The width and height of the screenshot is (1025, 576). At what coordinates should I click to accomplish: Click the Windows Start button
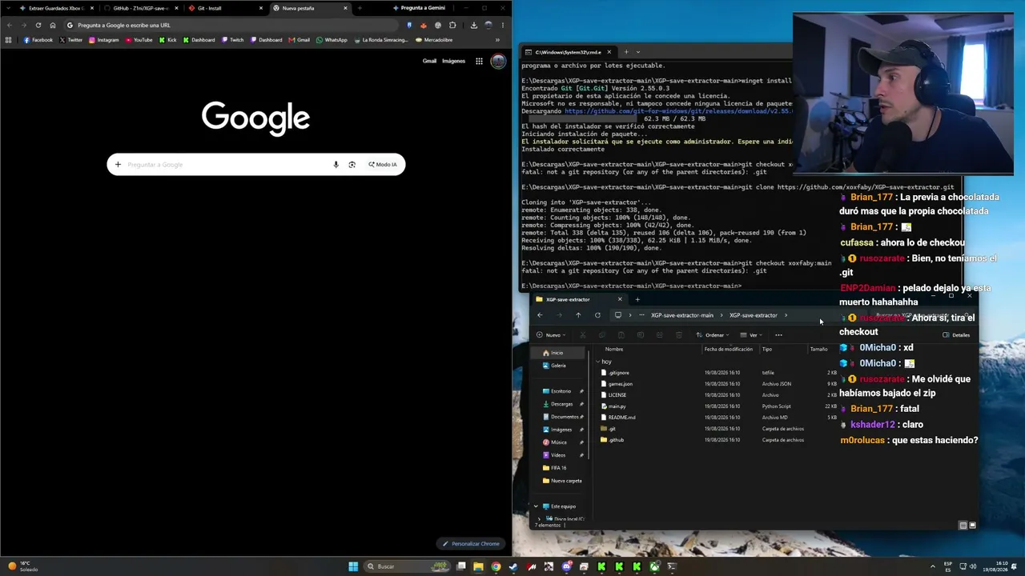pos(353,567)
